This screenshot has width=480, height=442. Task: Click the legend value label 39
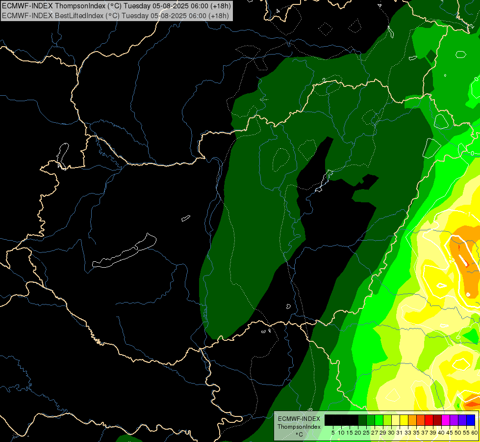tap(433, 433)
